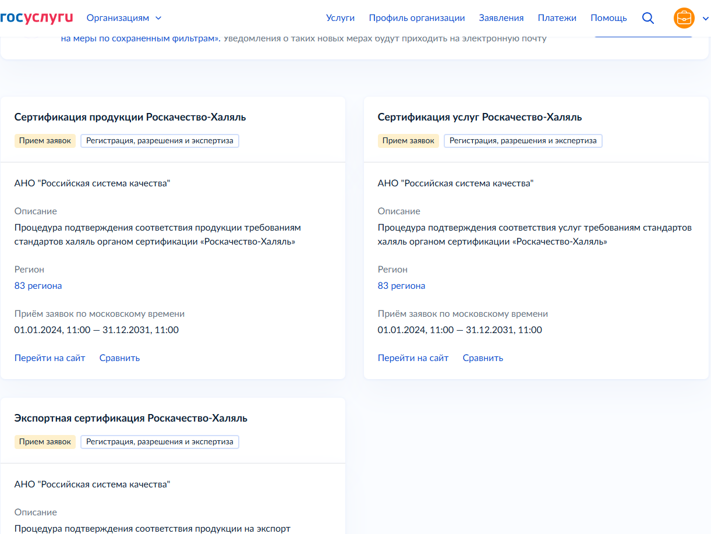Follow the 'на меры по сохраненным фильтрам' link

coord(140,39)
